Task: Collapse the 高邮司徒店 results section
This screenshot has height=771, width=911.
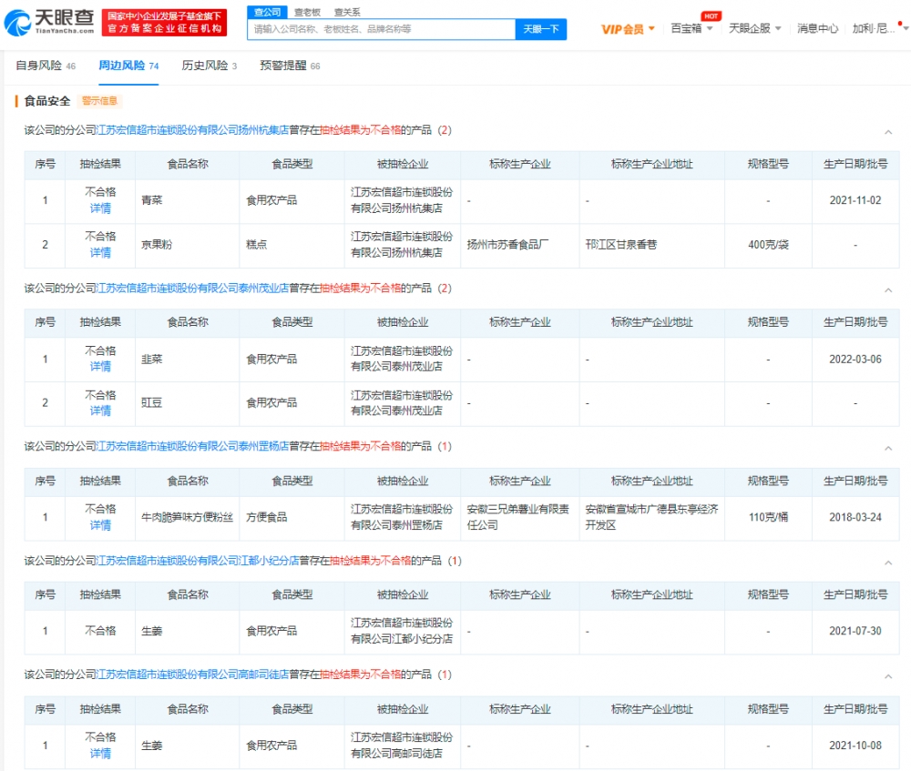Action: [x=887, y=677]
